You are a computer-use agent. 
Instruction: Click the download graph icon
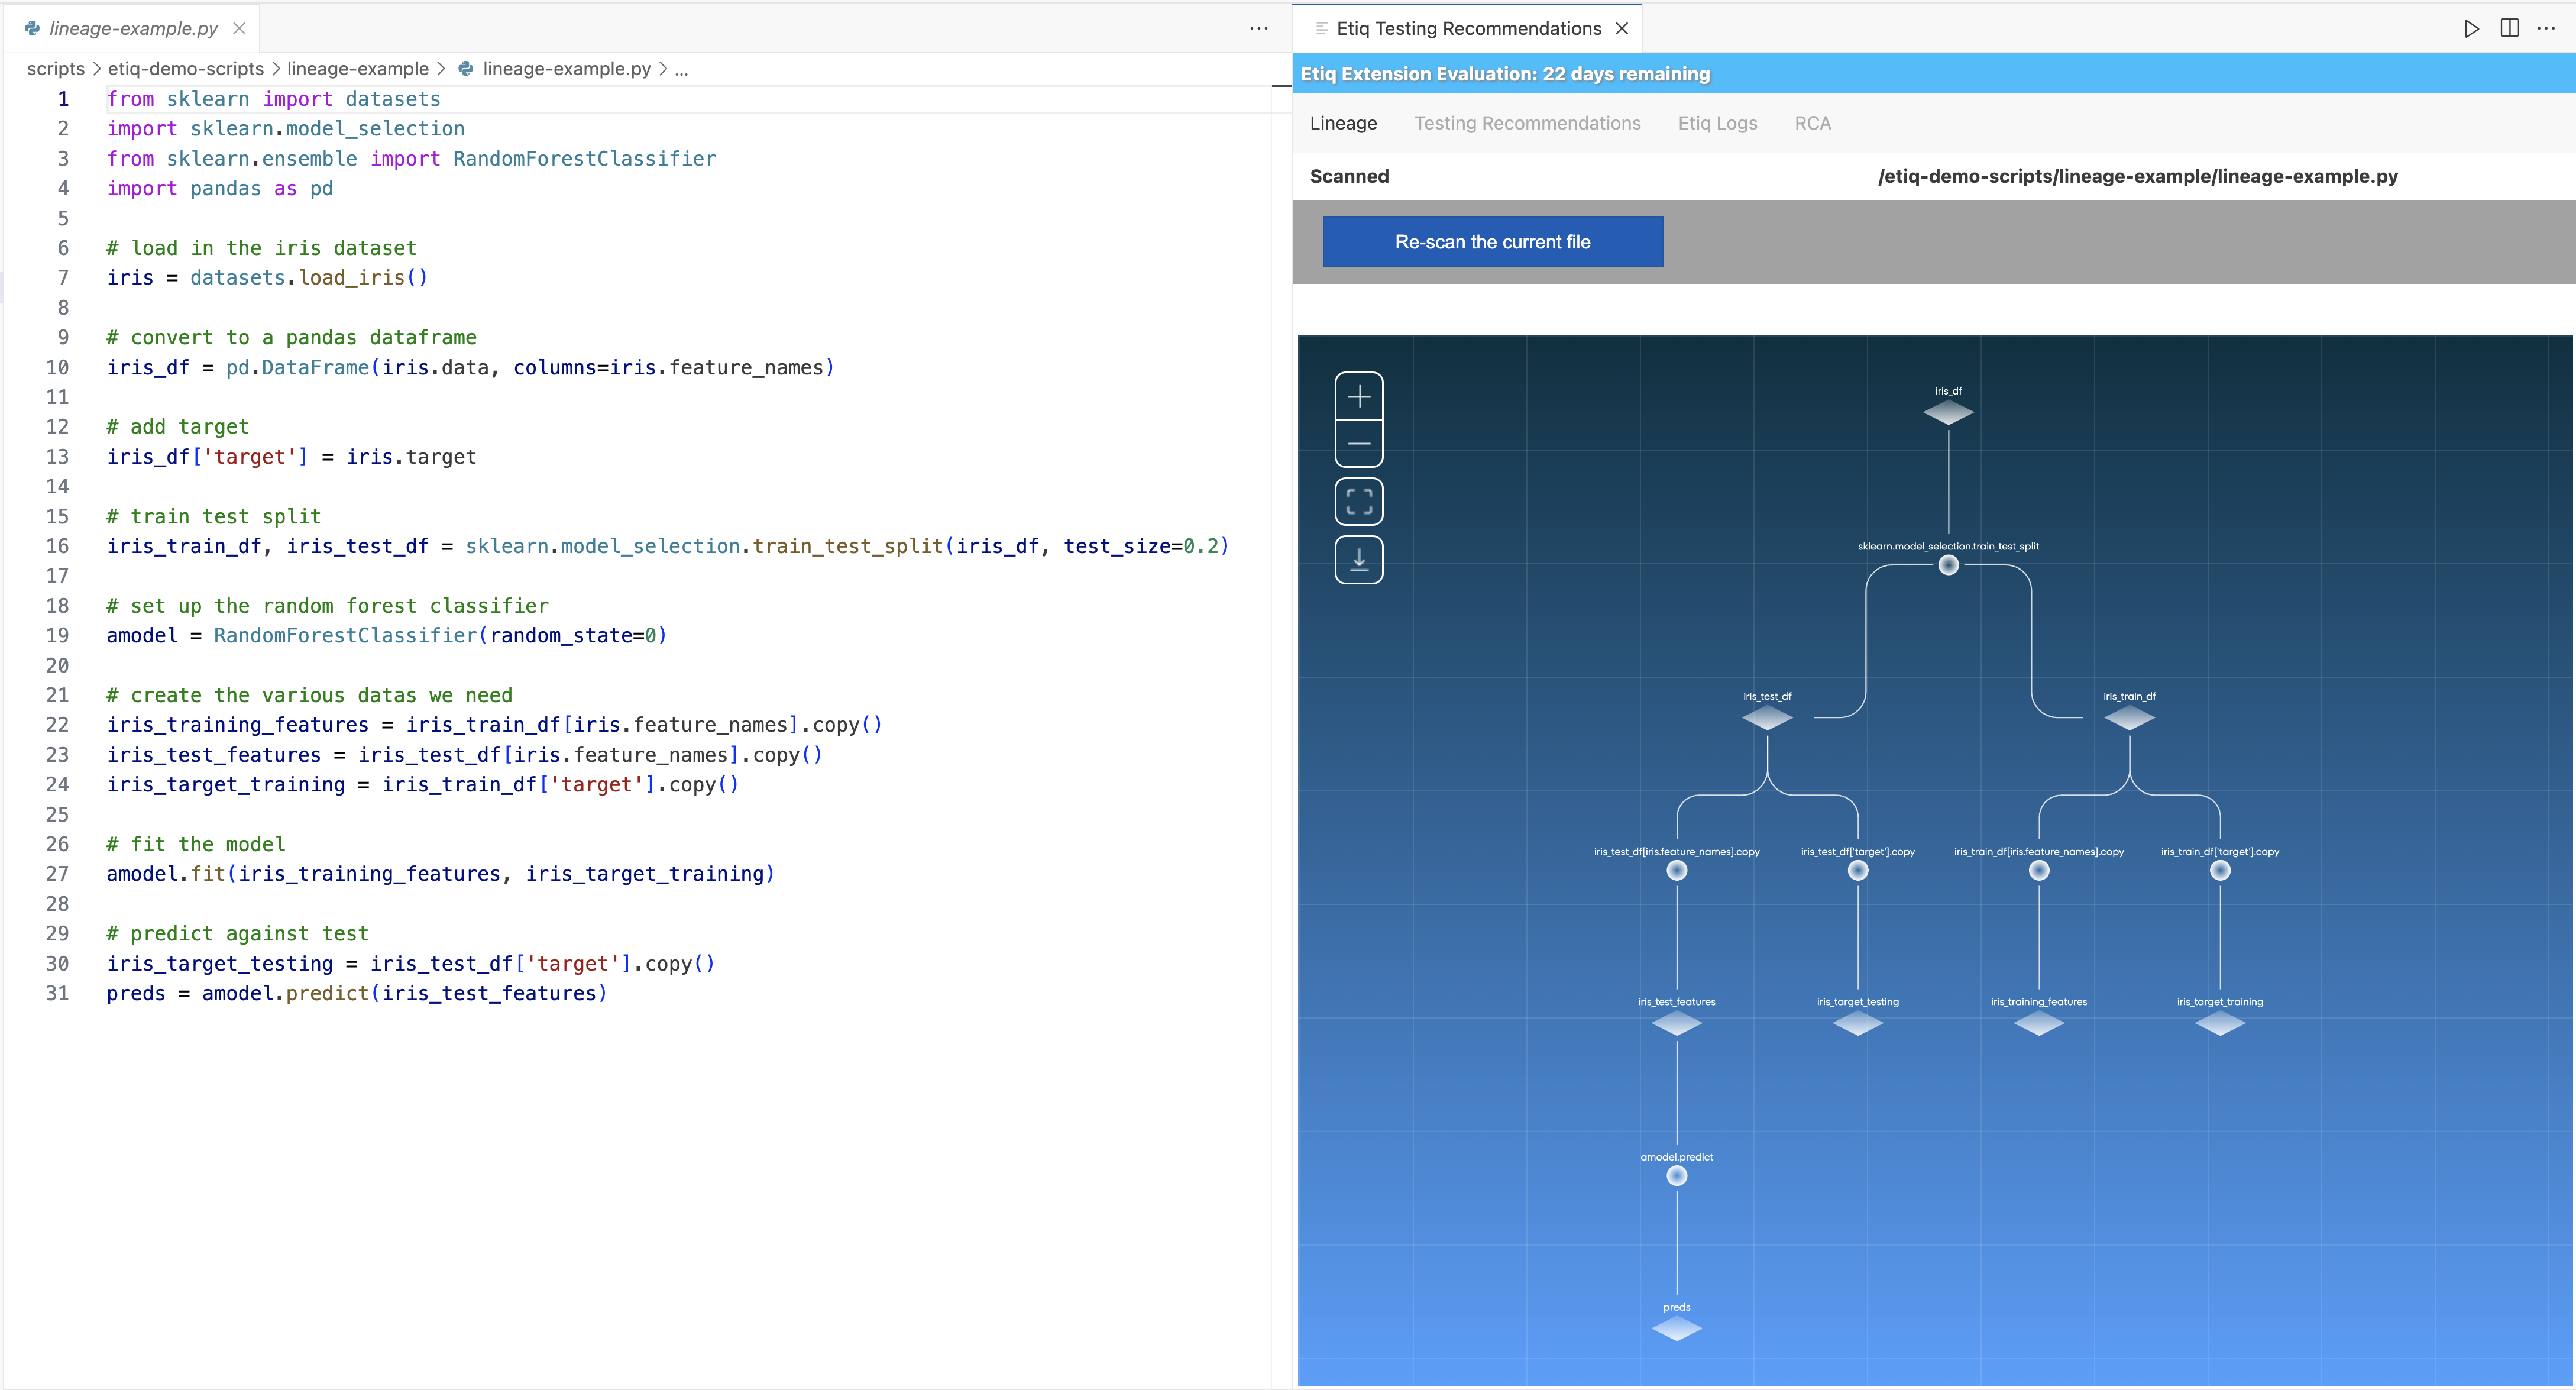1358,560
